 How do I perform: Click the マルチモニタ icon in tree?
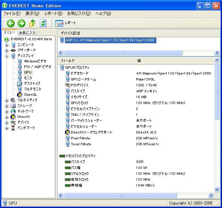(20, 89)
